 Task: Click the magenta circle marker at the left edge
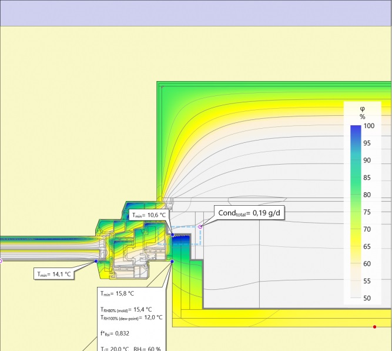coord(1,261)
